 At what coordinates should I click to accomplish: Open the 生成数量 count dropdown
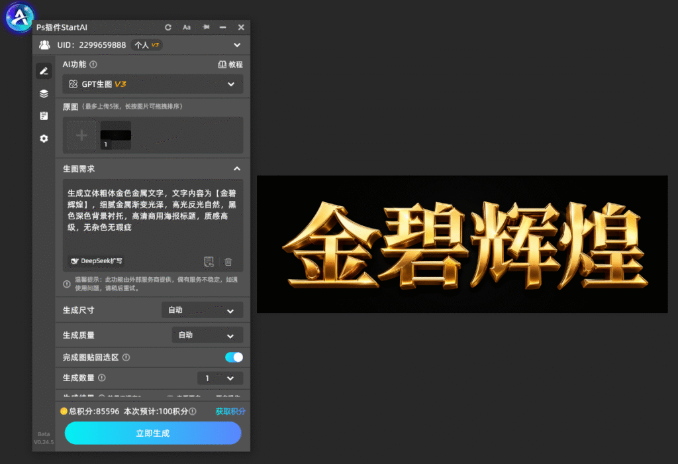coord(220,378)
